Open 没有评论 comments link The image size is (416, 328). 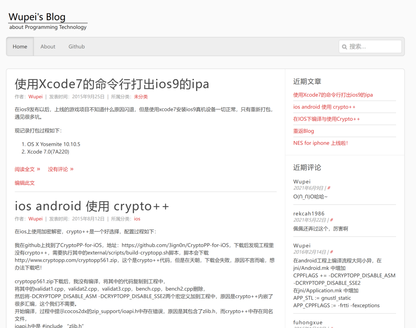pyautogui.click(x=58, y=169)
